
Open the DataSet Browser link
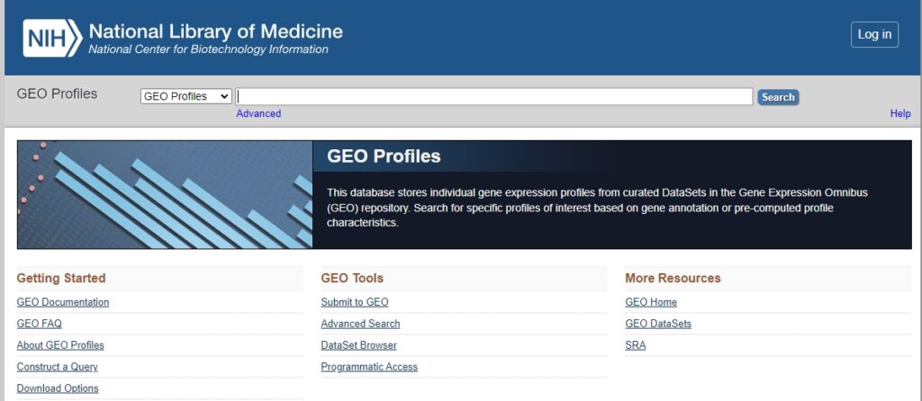coord(358,345)
